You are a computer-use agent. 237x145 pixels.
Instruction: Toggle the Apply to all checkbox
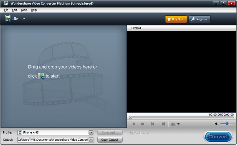click(x=132, y=133)
